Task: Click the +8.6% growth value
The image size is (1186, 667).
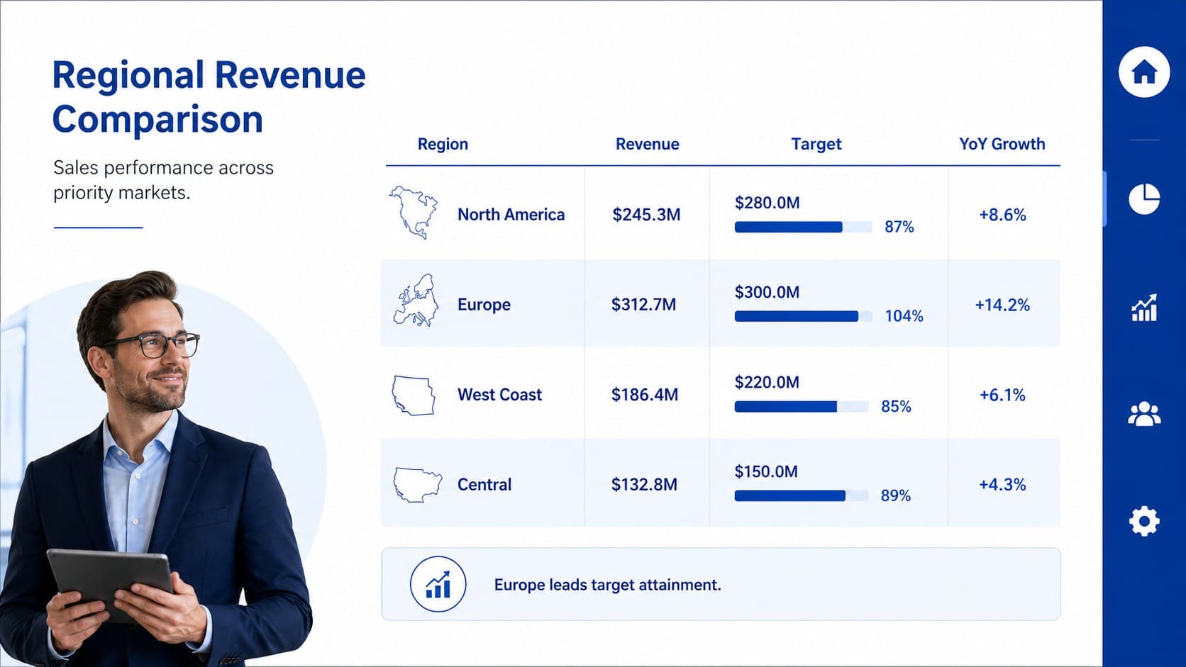Action: click(1002, 215)
